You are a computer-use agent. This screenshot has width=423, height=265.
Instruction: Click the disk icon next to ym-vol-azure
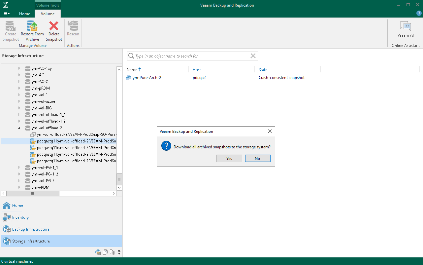tap(28, 101)
